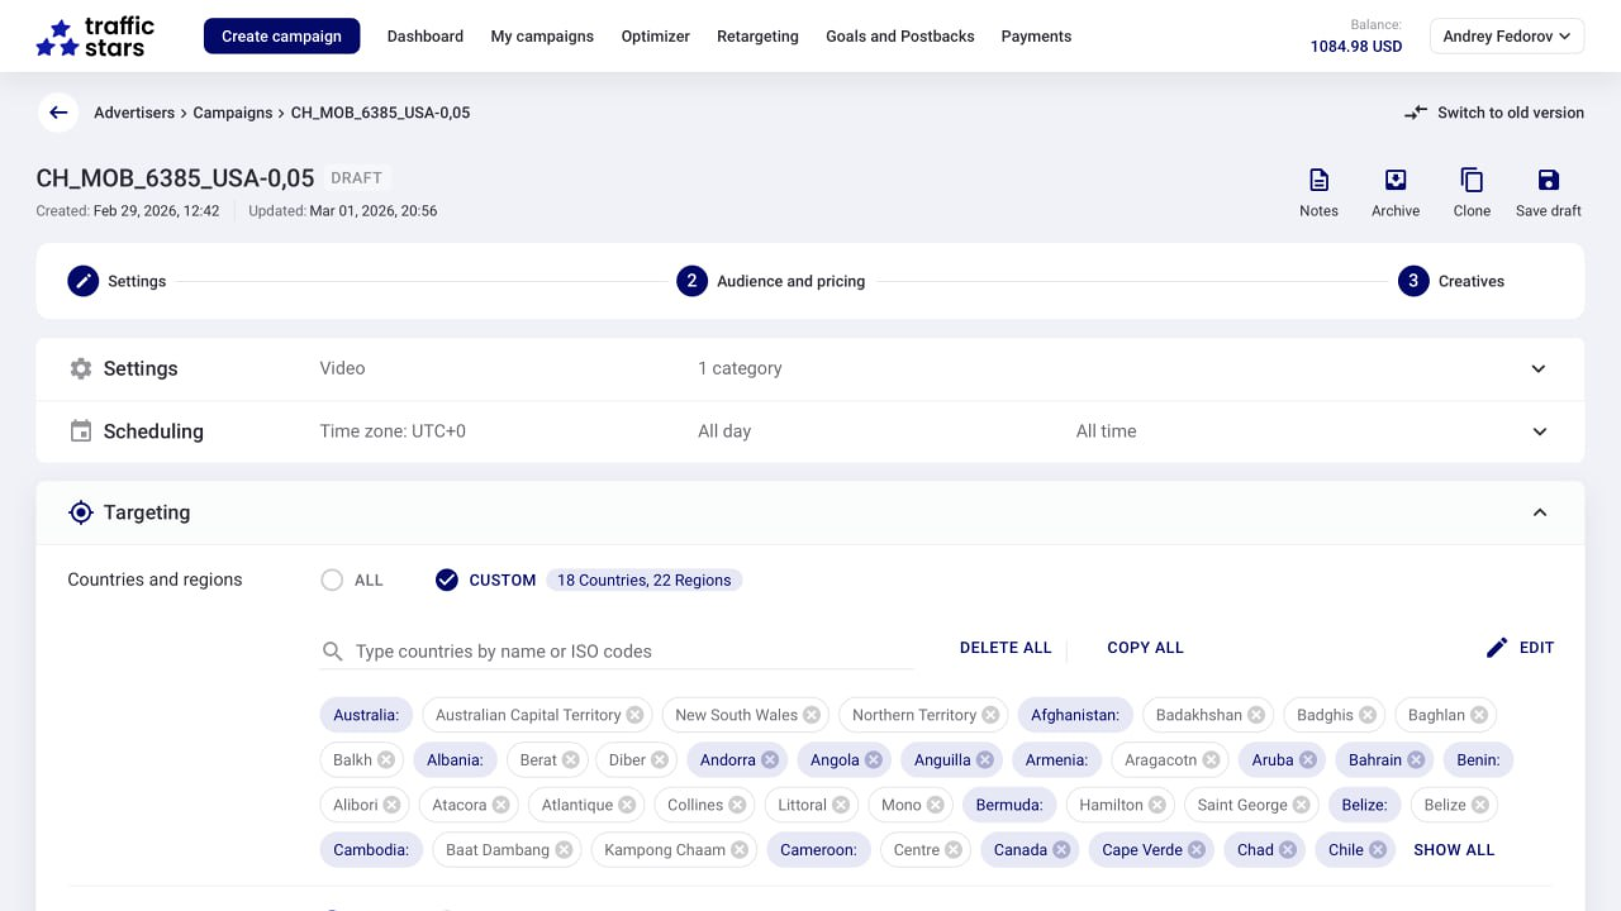This screenshot has width=1621, height=911.
Task: Select the ALL countries radio button
Action: tap(332, 580)
